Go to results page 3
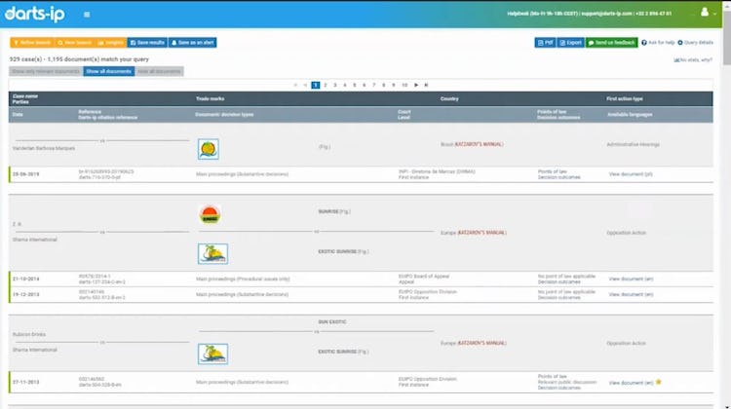The image size is (731, 409). [335, 86]
